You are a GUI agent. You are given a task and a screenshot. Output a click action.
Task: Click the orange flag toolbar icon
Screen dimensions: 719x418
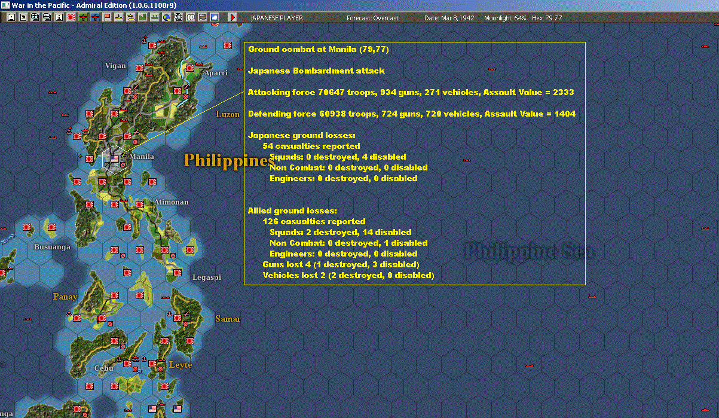click(107, 17)
